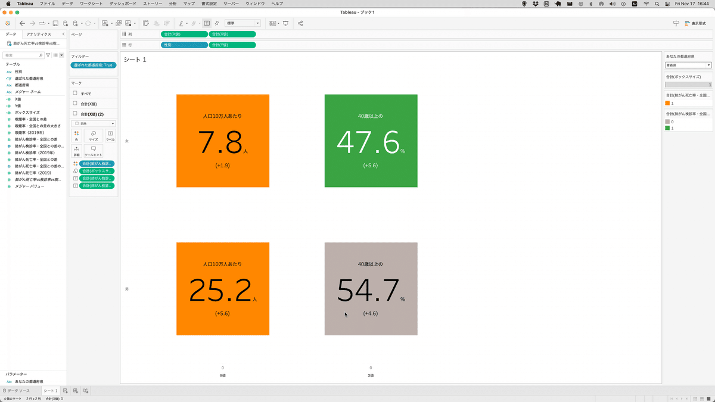715x402 pixels.
Task: Toggle the show mark labels toolbar icon
Action: (x=207, y=23)
